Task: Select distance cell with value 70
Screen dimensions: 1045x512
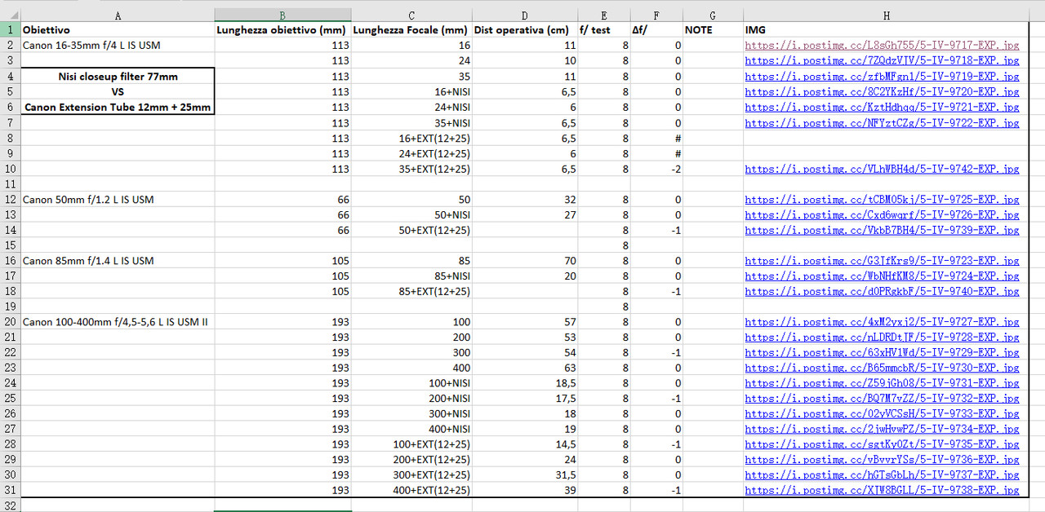Action: point(525,261)
